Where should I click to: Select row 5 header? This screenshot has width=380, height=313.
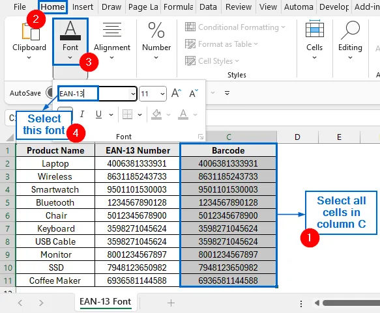(8, 202)
